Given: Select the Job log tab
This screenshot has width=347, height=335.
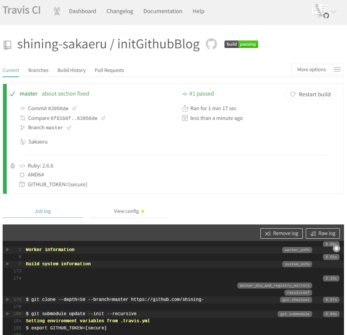Looking at the screenshot, I should 43,211.
